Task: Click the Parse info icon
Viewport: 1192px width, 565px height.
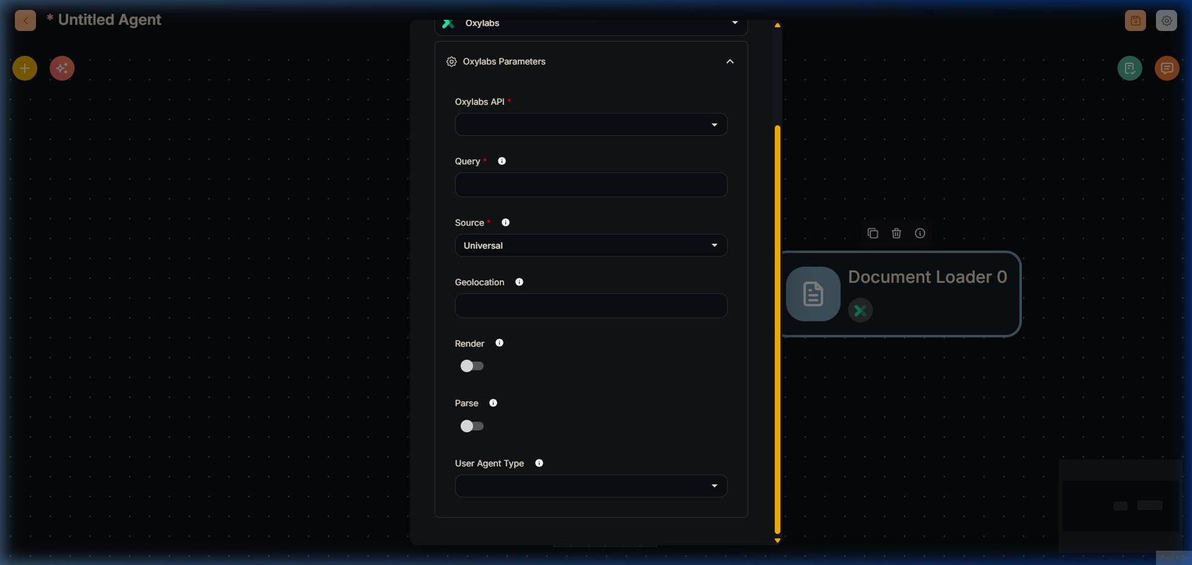Action: pos(494,403)
